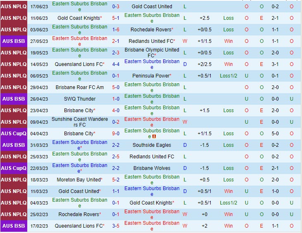The height and width of the screenshot is (233, 302).
Task: Click the 5-0 half-time score on 04/04/23
Action: pos(275,134)
